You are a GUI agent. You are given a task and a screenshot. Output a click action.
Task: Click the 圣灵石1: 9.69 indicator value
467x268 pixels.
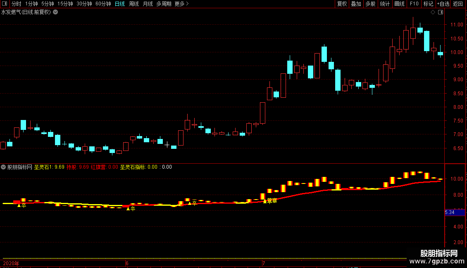[x=49, y=167]
